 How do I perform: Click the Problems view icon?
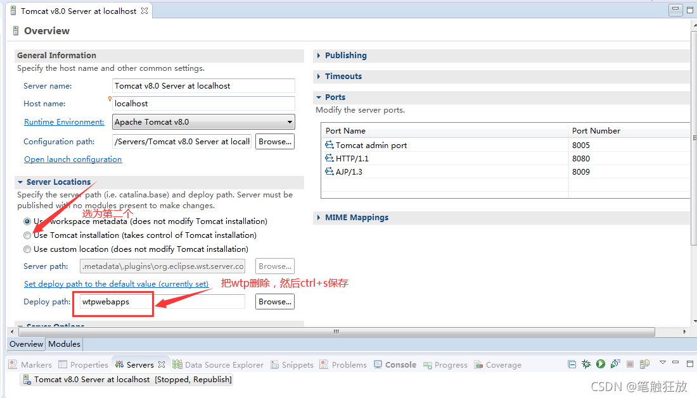(324, 364)
